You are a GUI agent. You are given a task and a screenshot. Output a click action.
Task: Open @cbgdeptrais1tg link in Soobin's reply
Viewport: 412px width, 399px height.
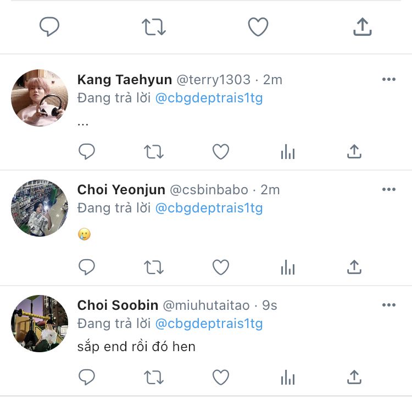pyautogui.click(x=209, y=324)
